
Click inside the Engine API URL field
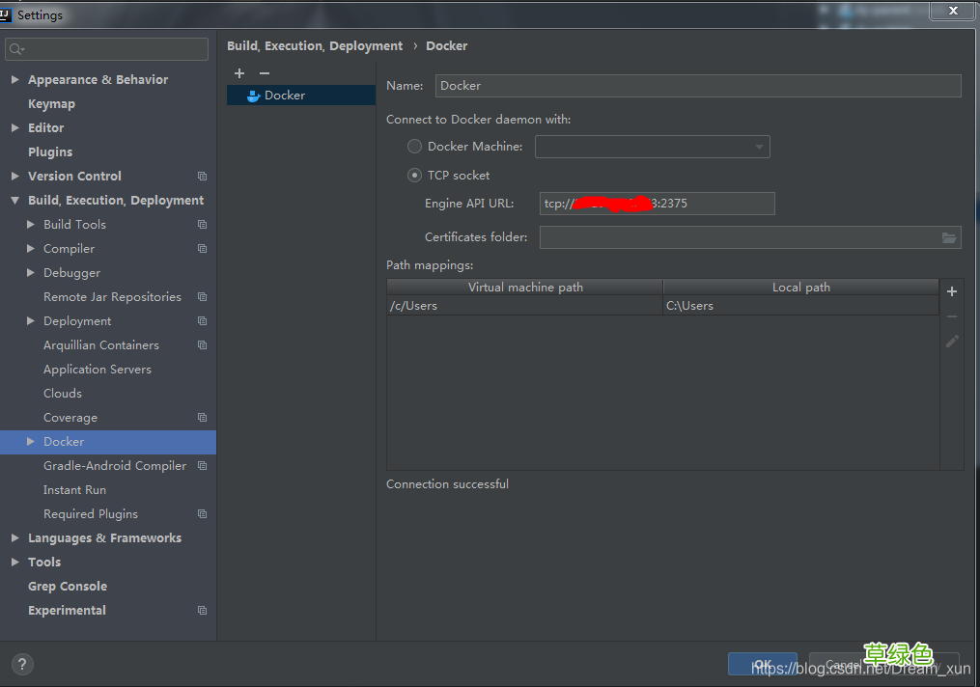click(x=657, y=203)
